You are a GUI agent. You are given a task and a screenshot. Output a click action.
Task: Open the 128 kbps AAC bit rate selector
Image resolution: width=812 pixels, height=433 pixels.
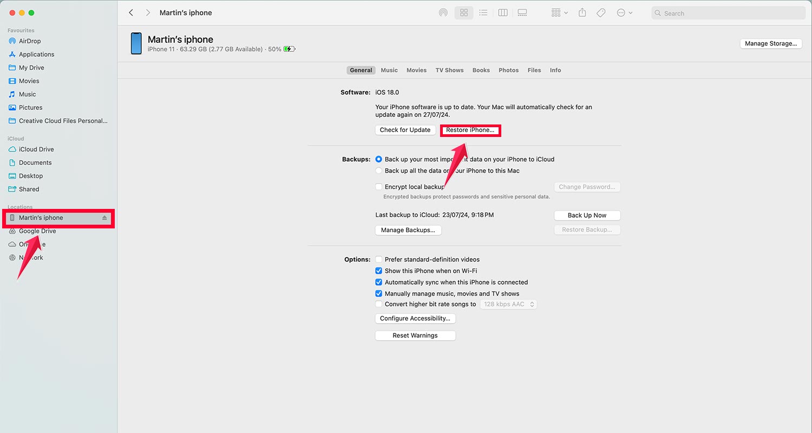pos(508,304)
